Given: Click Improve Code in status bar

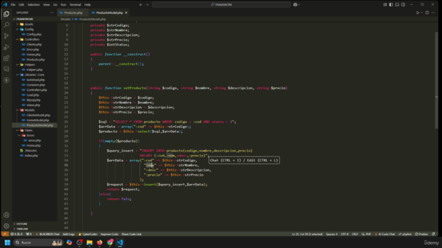Looking at the screenshot, I should (109, 234).
